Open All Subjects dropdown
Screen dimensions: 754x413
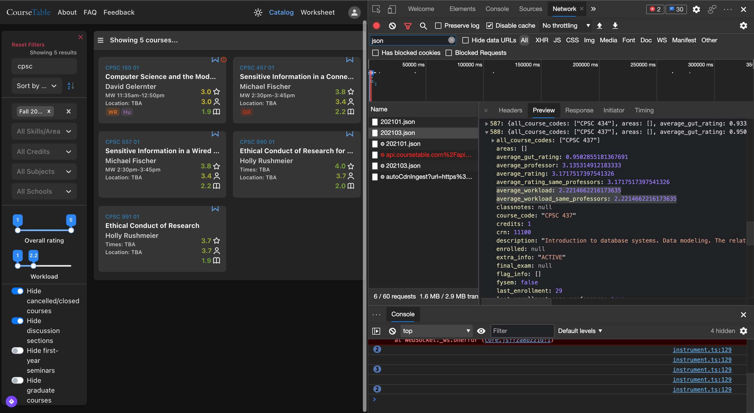click(x=44, y=171)
